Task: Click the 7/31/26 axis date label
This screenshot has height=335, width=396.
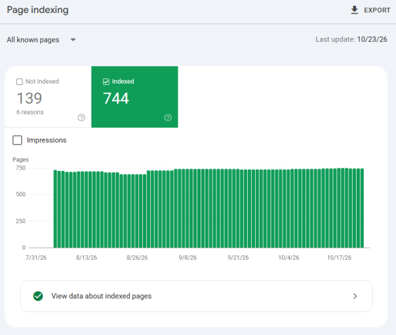Action: tap(36, 258)
